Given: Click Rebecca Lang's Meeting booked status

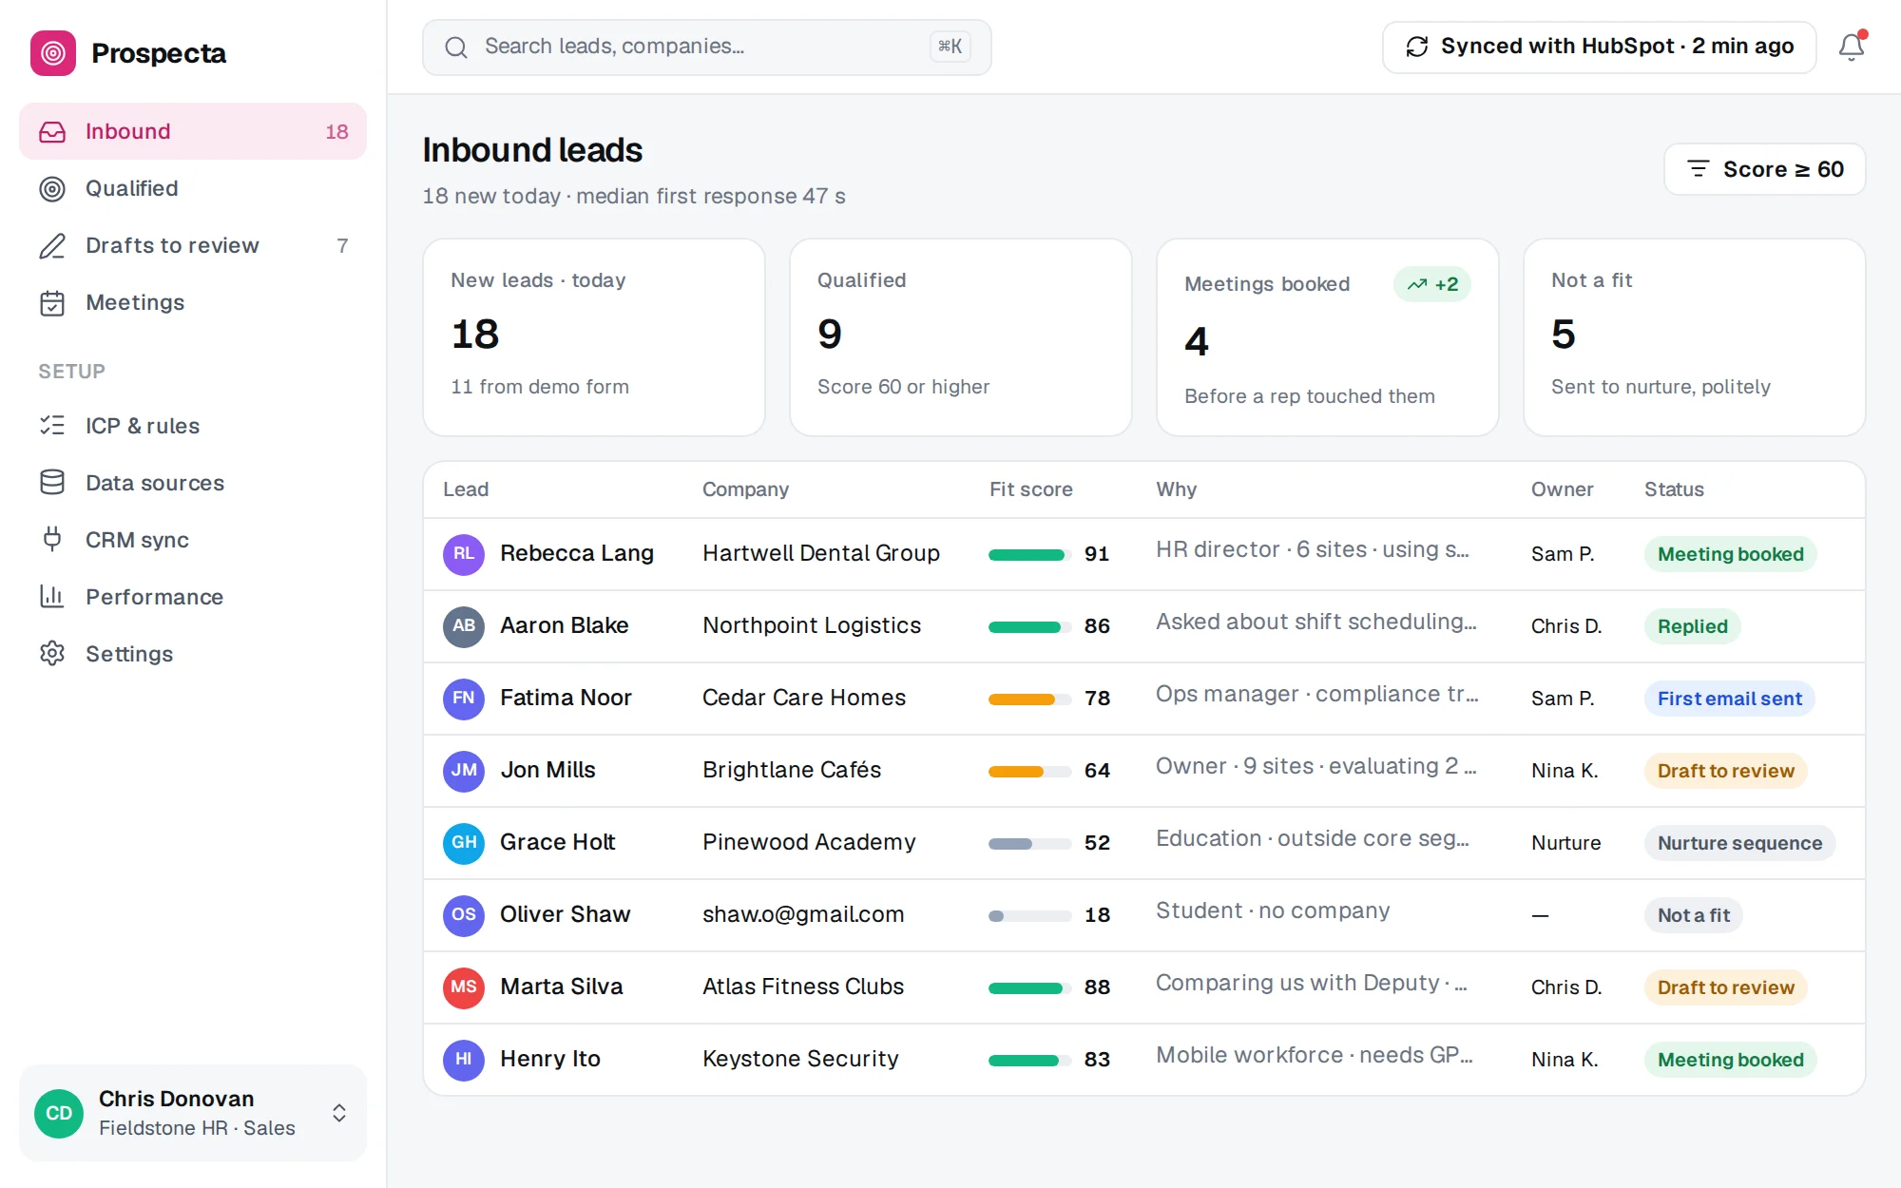Looking at the screenshot, I should click(1730, 554).
